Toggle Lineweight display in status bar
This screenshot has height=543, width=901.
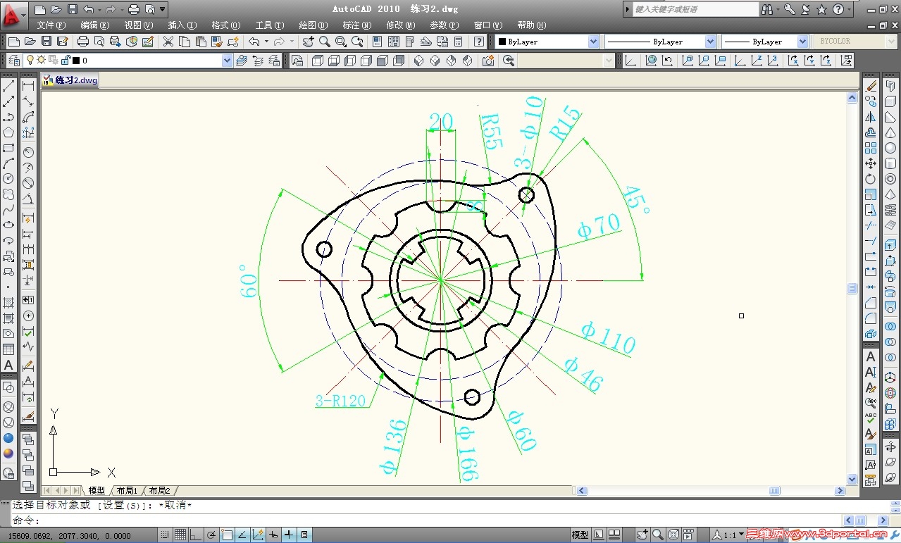click(x=289, y=535)
